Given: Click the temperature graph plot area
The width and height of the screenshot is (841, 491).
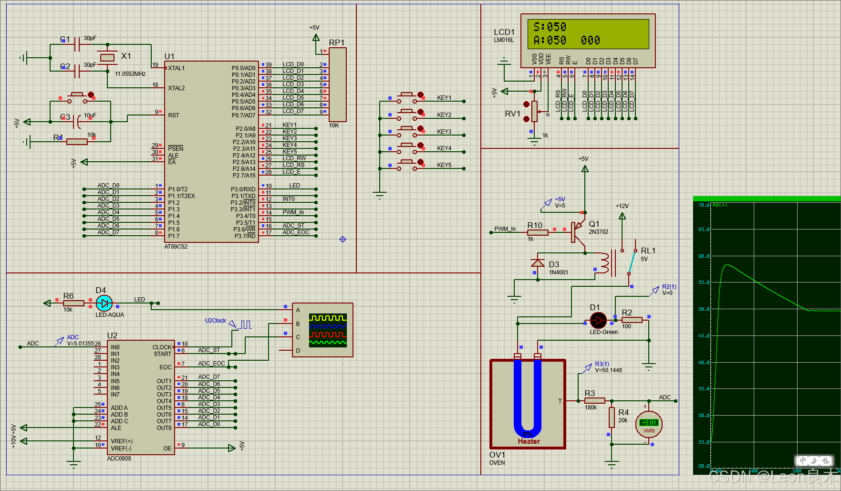Looking at the screenshot, I should (x=776, y=335).
